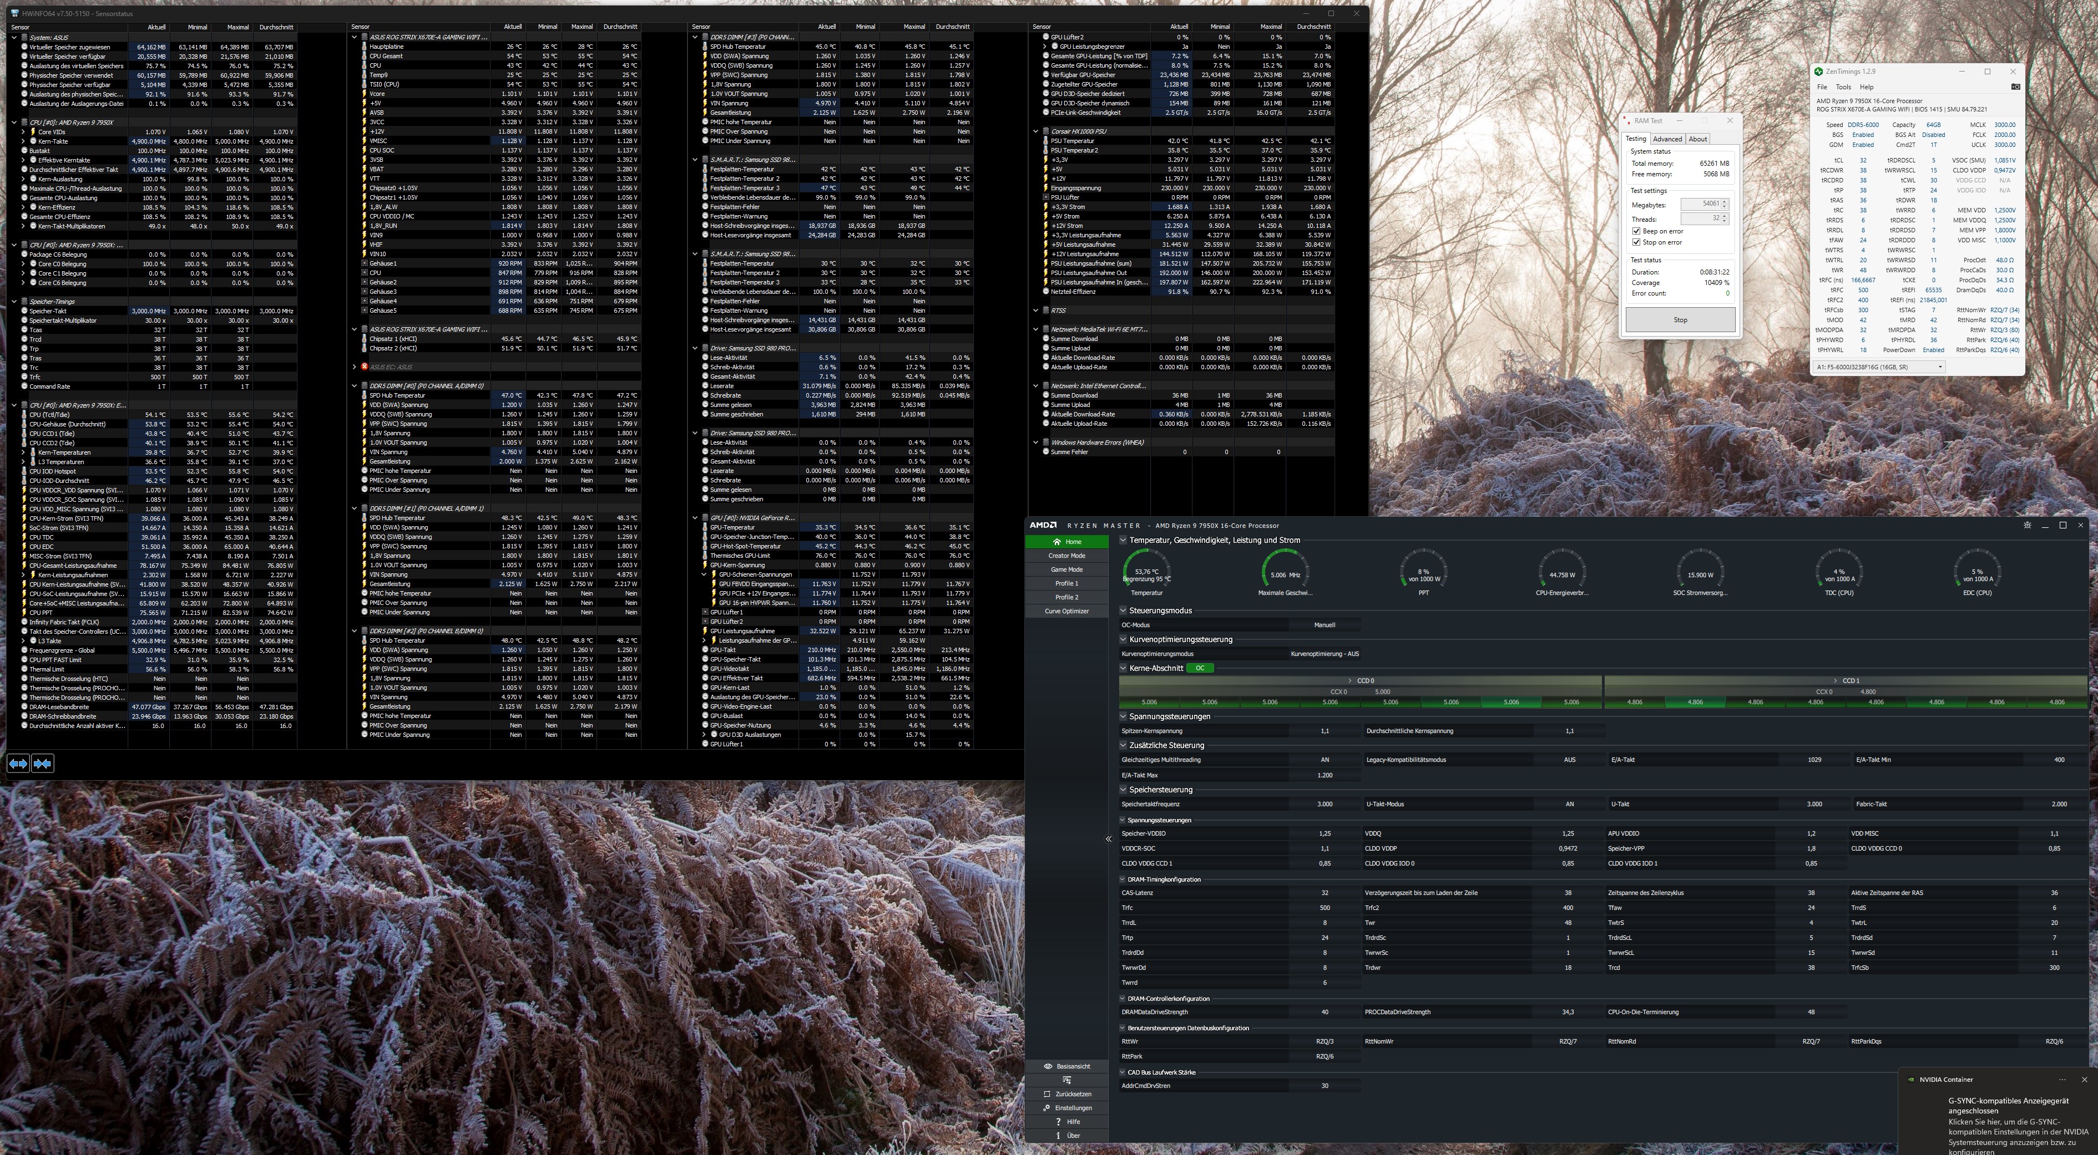Screen dimensions: 2098x1155
Task: Click the import/export icon below Basisansicht
Action: (1066, 1080)
